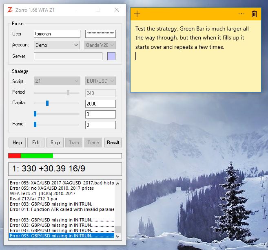Image resolution: width=268 pixels, height=250 pixels.
Task: Open the sticky note three-dot menu
Action: pyautogui.click(x=241, y=14)
